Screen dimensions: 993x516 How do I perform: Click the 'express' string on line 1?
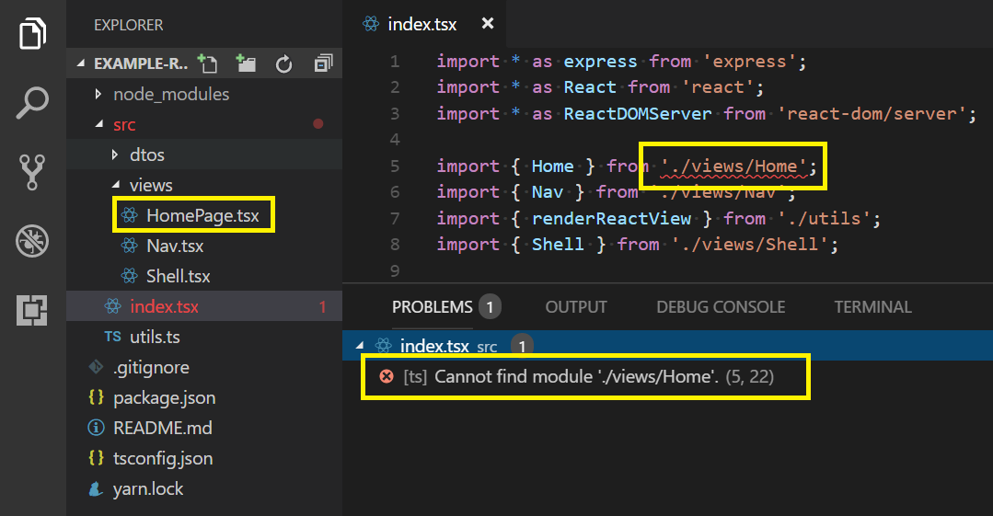(750, 62)
